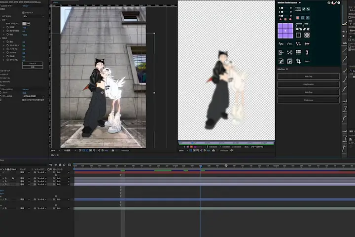Open track matte dropdown of blue layer row
This screenshot has height=237, width=355.
click(x=41, y=199)
